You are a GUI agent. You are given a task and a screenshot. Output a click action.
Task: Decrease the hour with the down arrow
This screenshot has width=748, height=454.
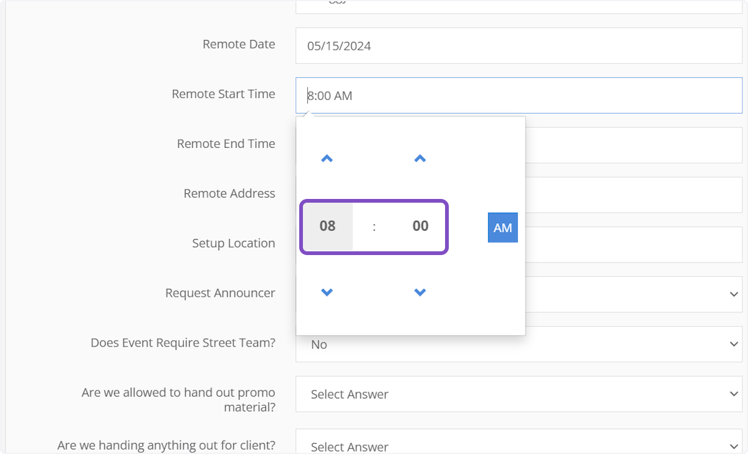[x=327, y=292]
